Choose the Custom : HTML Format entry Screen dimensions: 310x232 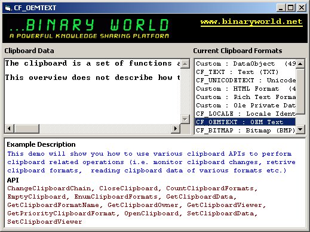(x=245, y=89)
